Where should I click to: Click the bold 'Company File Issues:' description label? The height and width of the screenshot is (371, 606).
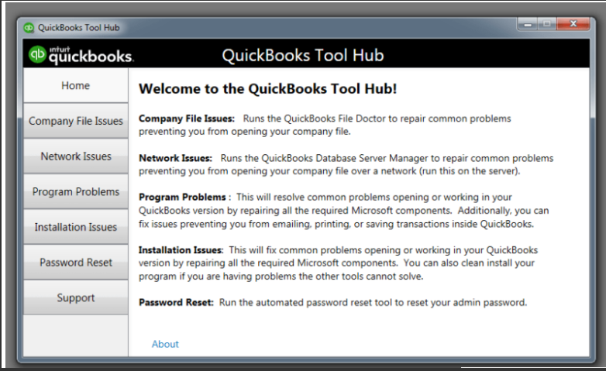tap(187, 119)
